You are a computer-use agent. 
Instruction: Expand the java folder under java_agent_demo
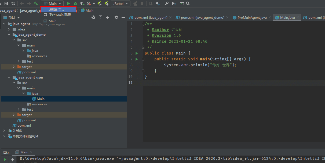pos(23,51)
